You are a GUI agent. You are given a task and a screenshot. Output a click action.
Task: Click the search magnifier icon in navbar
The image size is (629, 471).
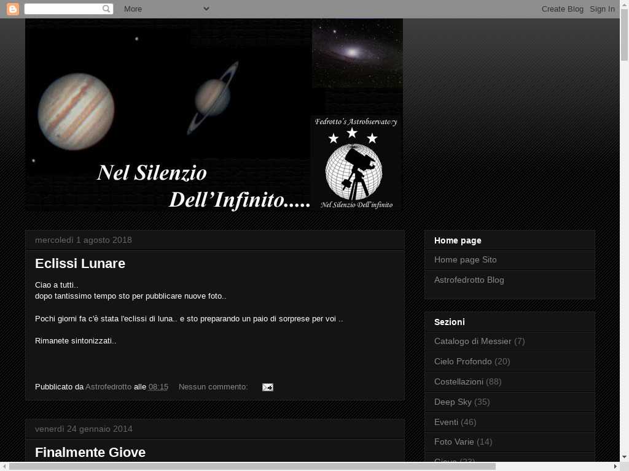(x=107, y=9)
